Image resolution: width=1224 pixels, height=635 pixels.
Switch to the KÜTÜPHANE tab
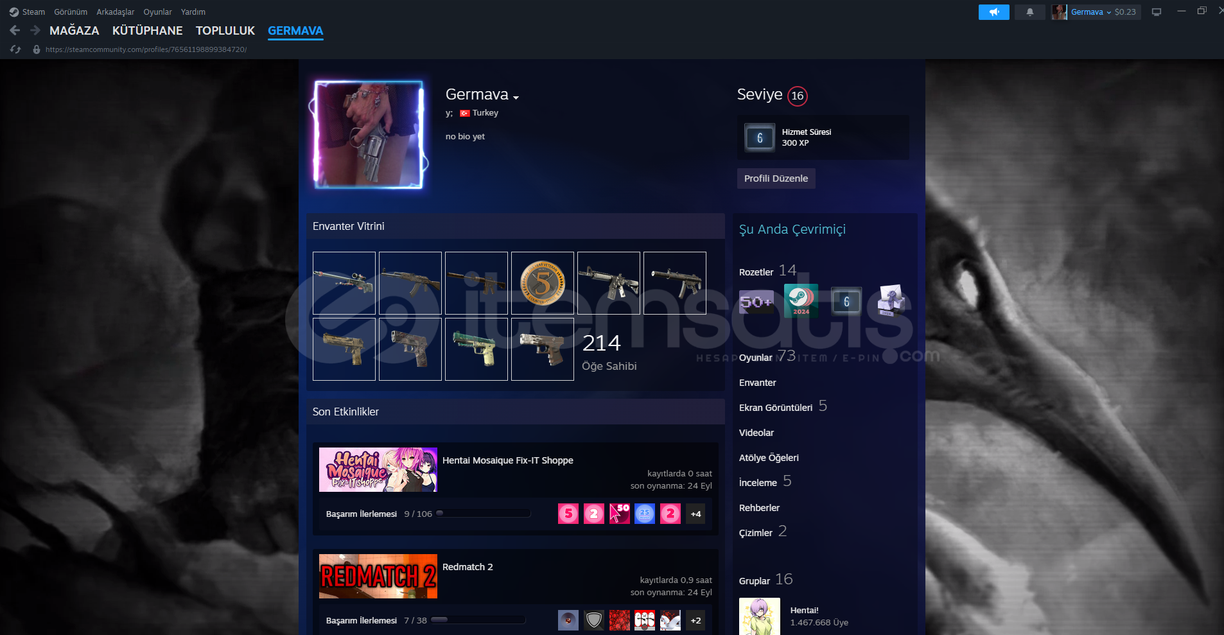point(148,30)
